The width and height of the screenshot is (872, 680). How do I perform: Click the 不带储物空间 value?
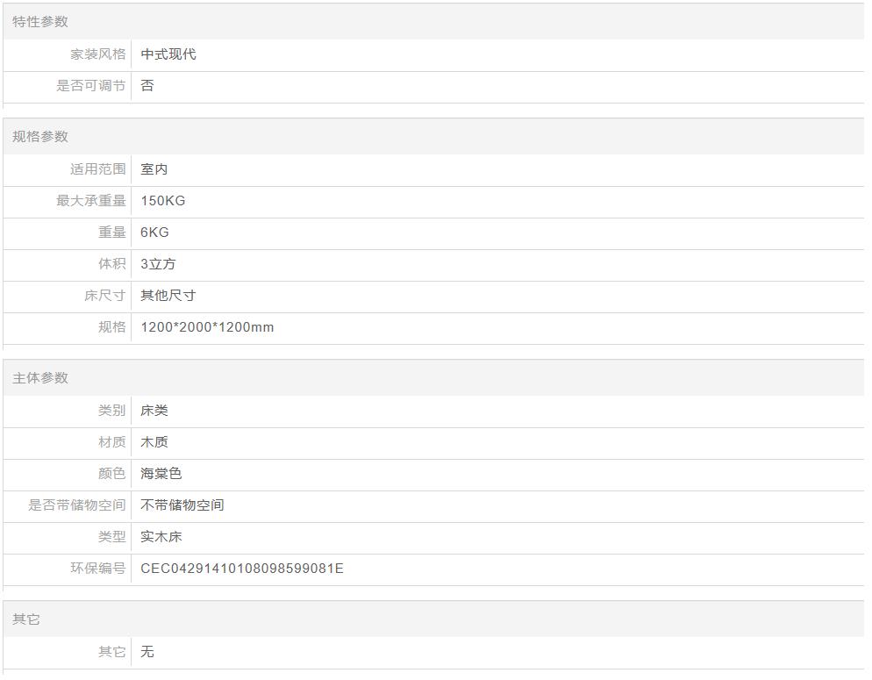pos(182,505)
